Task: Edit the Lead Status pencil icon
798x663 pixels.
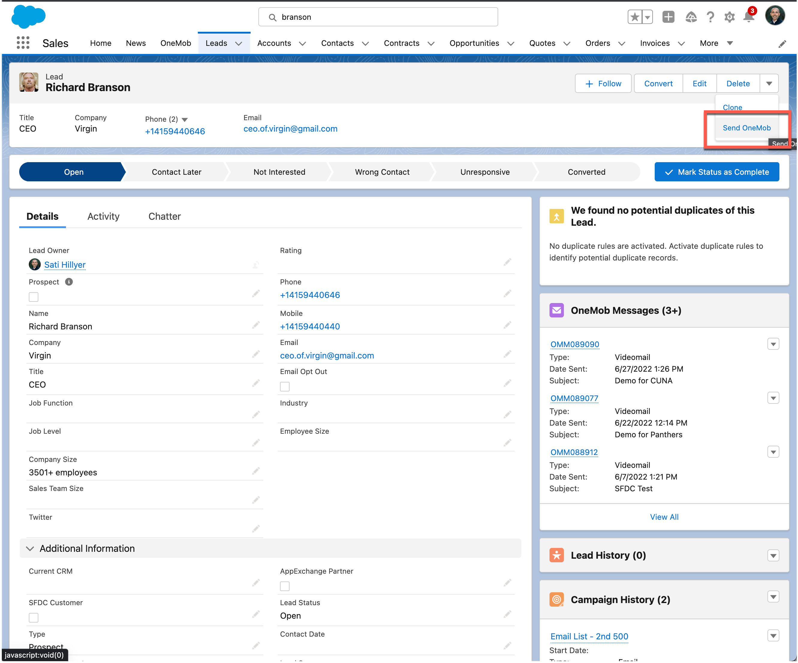Action: point(507,614)
